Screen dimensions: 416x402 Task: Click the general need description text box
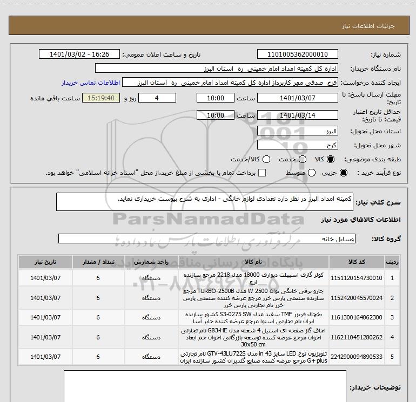click(205, 202)
